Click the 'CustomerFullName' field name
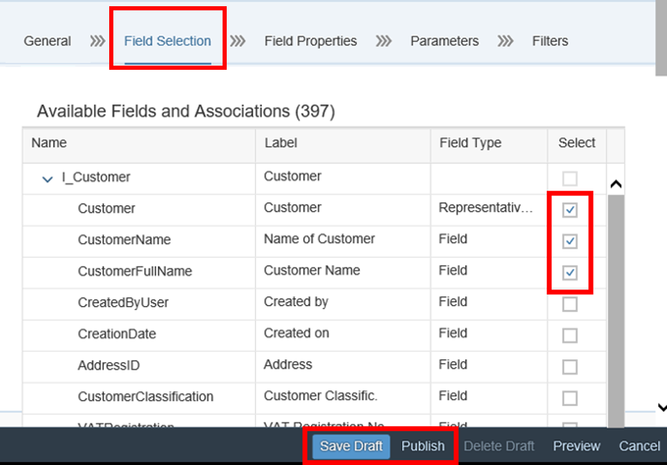Image resolution: width=667 pixels, height=465 pixels. coord(135,271)
